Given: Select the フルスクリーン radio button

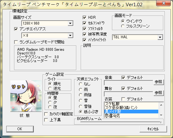Looking at the screenshot, I should point(123,26).
